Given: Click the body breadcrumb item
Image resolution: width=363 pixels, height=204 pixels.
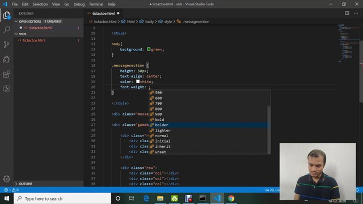Looking at the screenshot, I should (149, 22).
